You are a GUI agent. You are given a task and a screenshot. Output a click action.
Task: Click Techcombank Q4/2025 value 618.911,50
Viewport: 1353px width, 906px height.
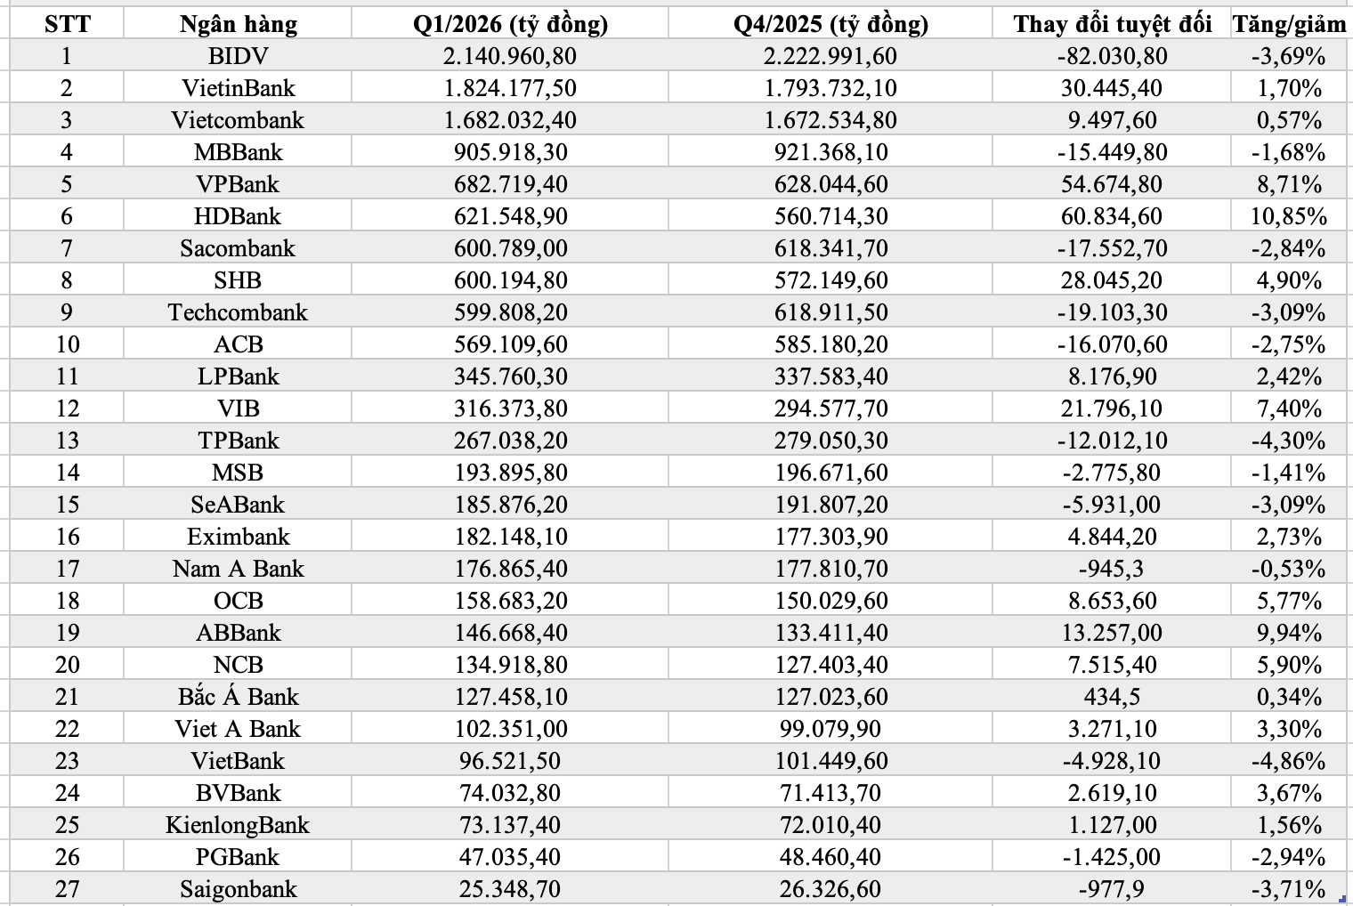click(x=830, y=312)
